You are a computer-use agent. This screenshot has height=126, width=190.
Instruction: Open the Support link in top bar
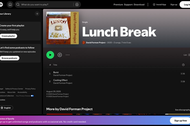128,5
